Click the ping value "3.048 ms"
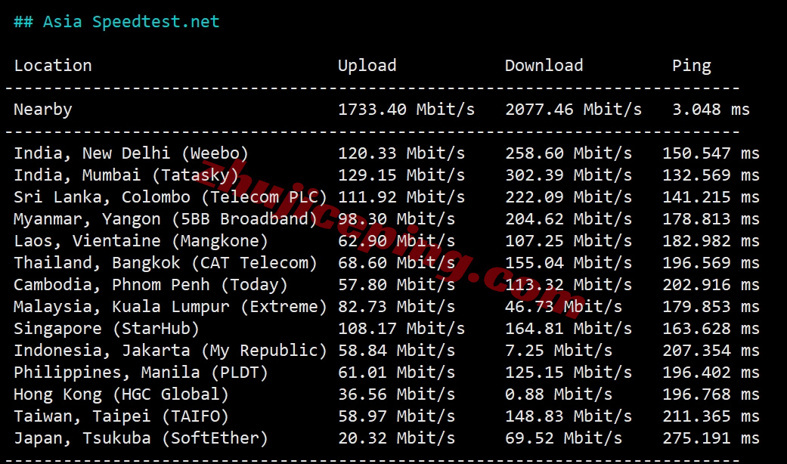787x464 pixels. pyautogui.click(x=711, y=110)
